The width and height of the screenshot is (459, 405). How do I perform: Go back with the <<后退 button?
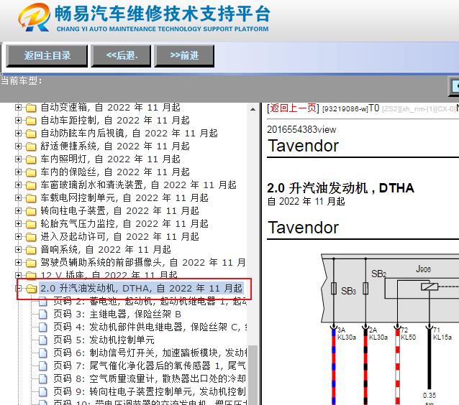coord(121,55)
